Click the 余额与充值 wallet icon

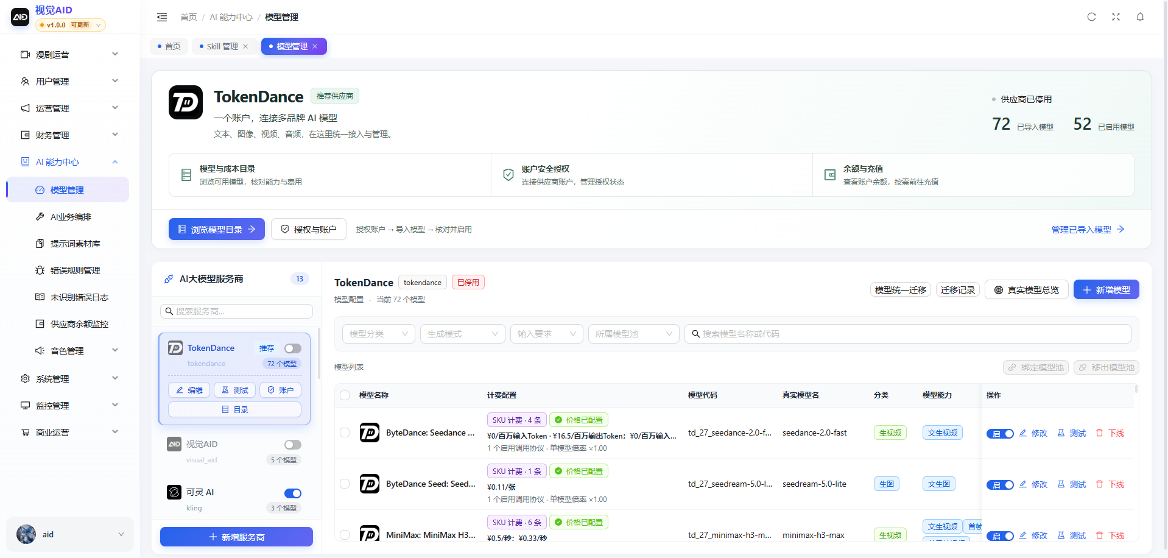pos(830,175)
